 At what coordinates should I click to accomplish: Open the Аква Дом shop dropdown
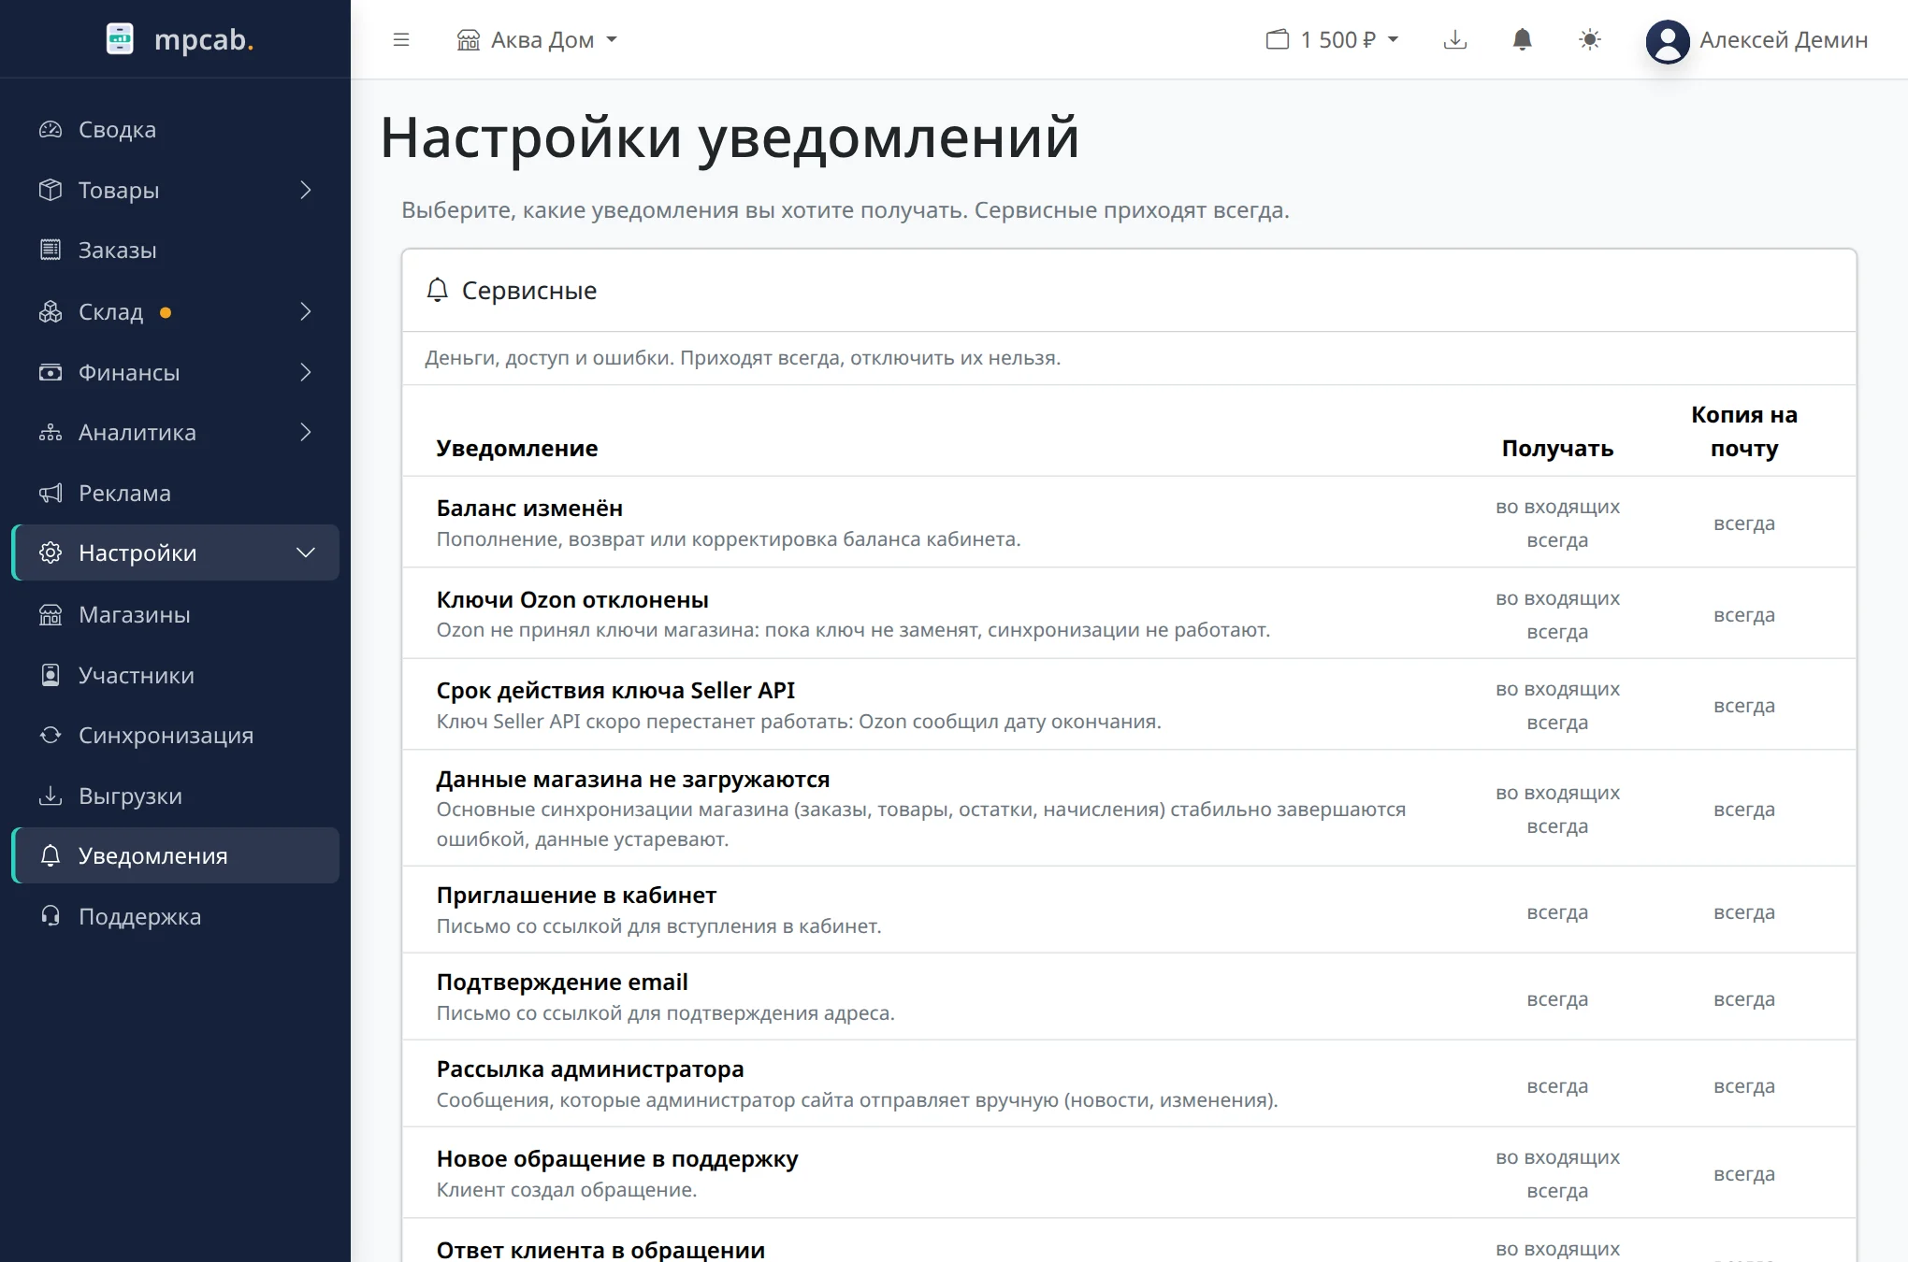(537, 40)
